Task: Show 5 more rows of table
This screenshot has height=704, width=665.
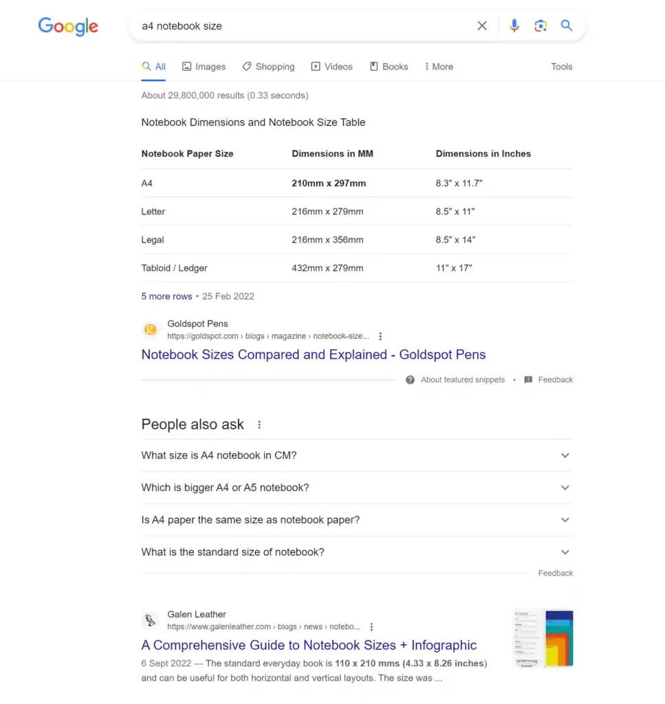Action: 166,296
